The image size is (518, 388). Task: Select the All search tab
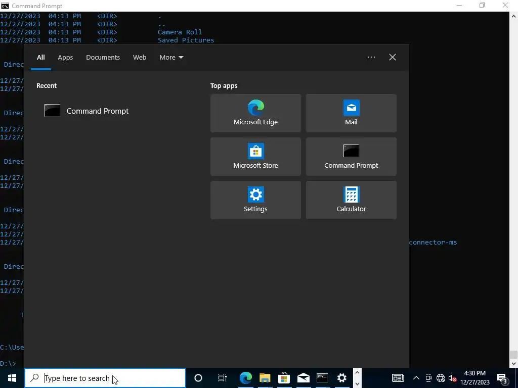coord(40,58)
